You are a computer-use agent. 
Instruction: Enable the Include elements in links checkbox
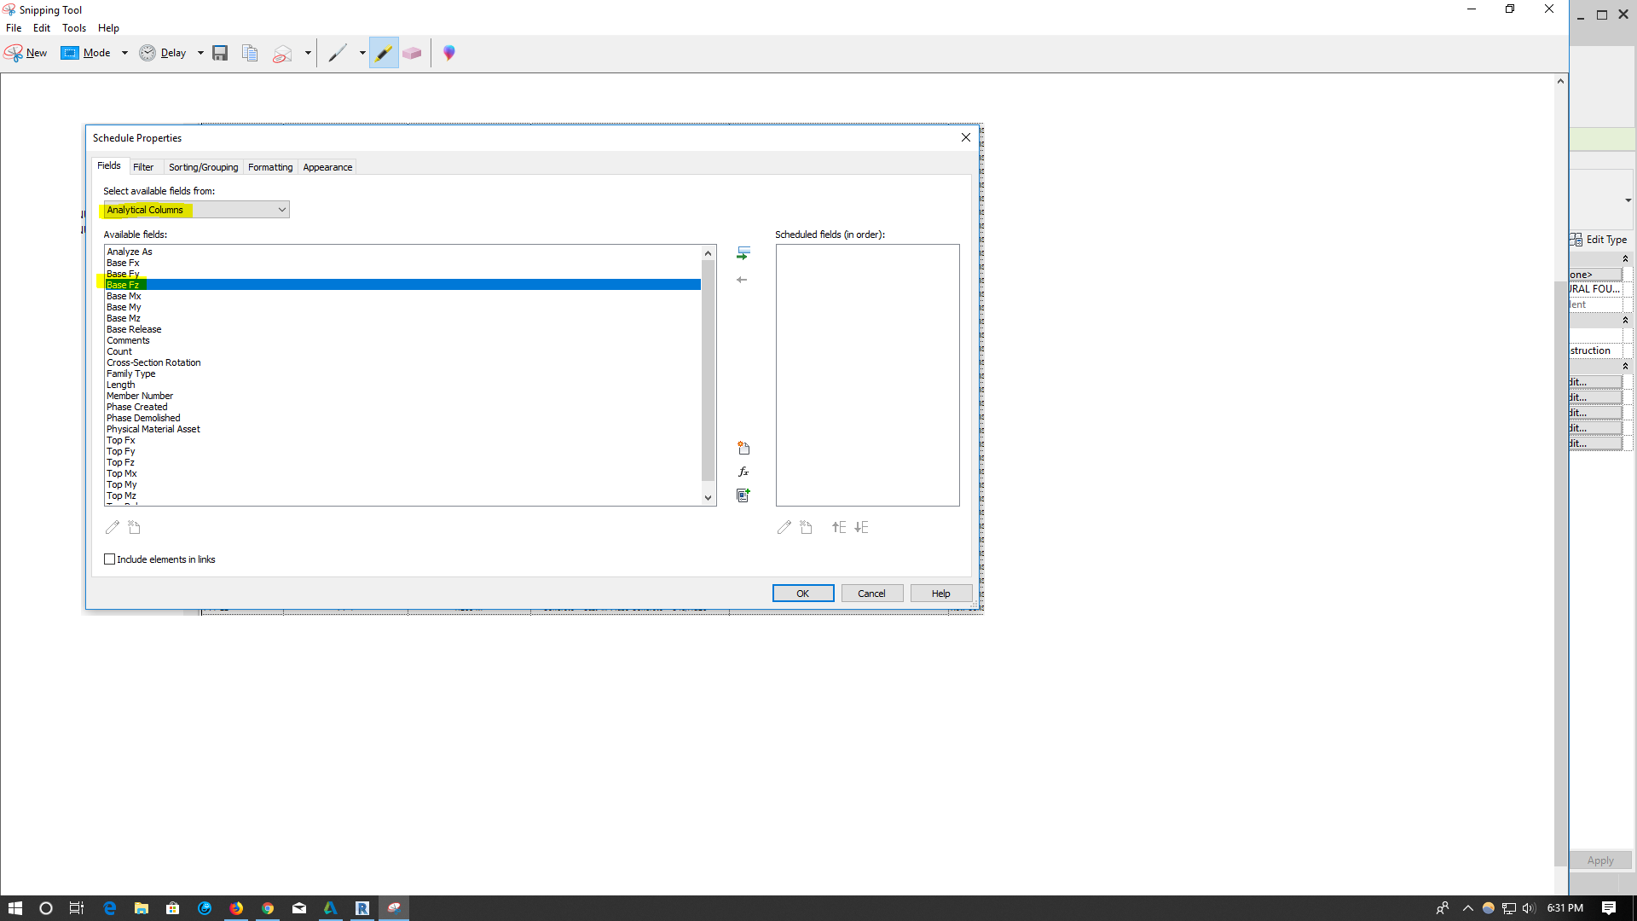[x=109, y=559]
